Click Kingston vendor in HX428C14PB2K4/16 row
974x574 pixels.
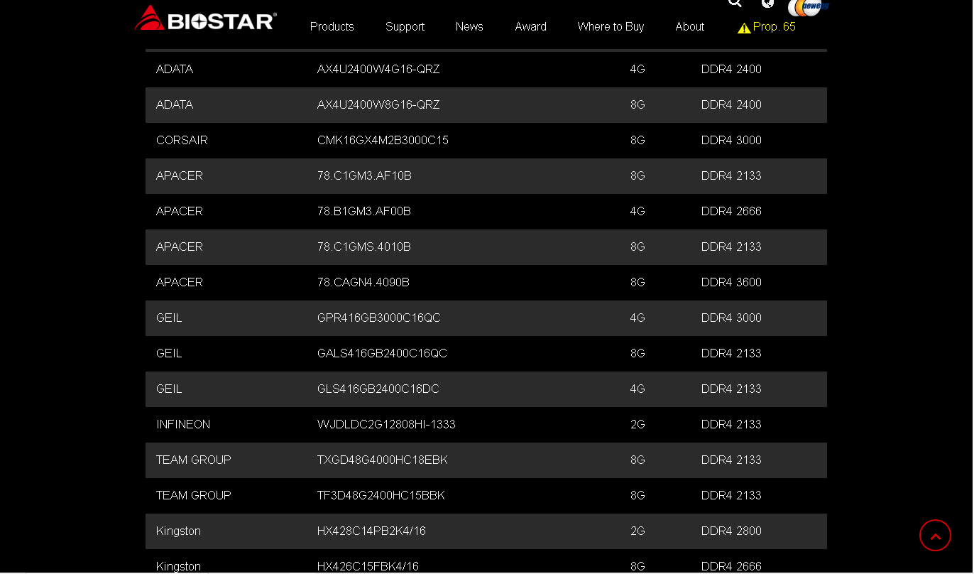tap(178, 531)
